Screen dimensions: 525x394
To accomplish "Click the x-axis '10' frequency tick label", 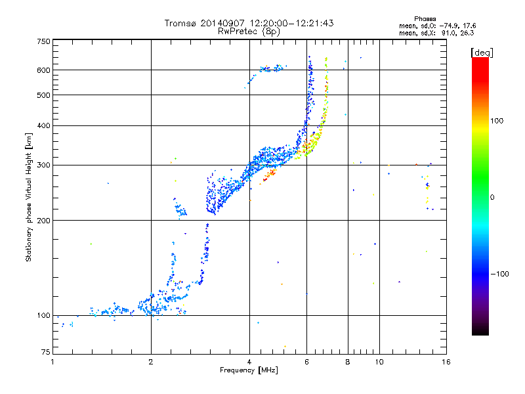I will click(379, 362).
